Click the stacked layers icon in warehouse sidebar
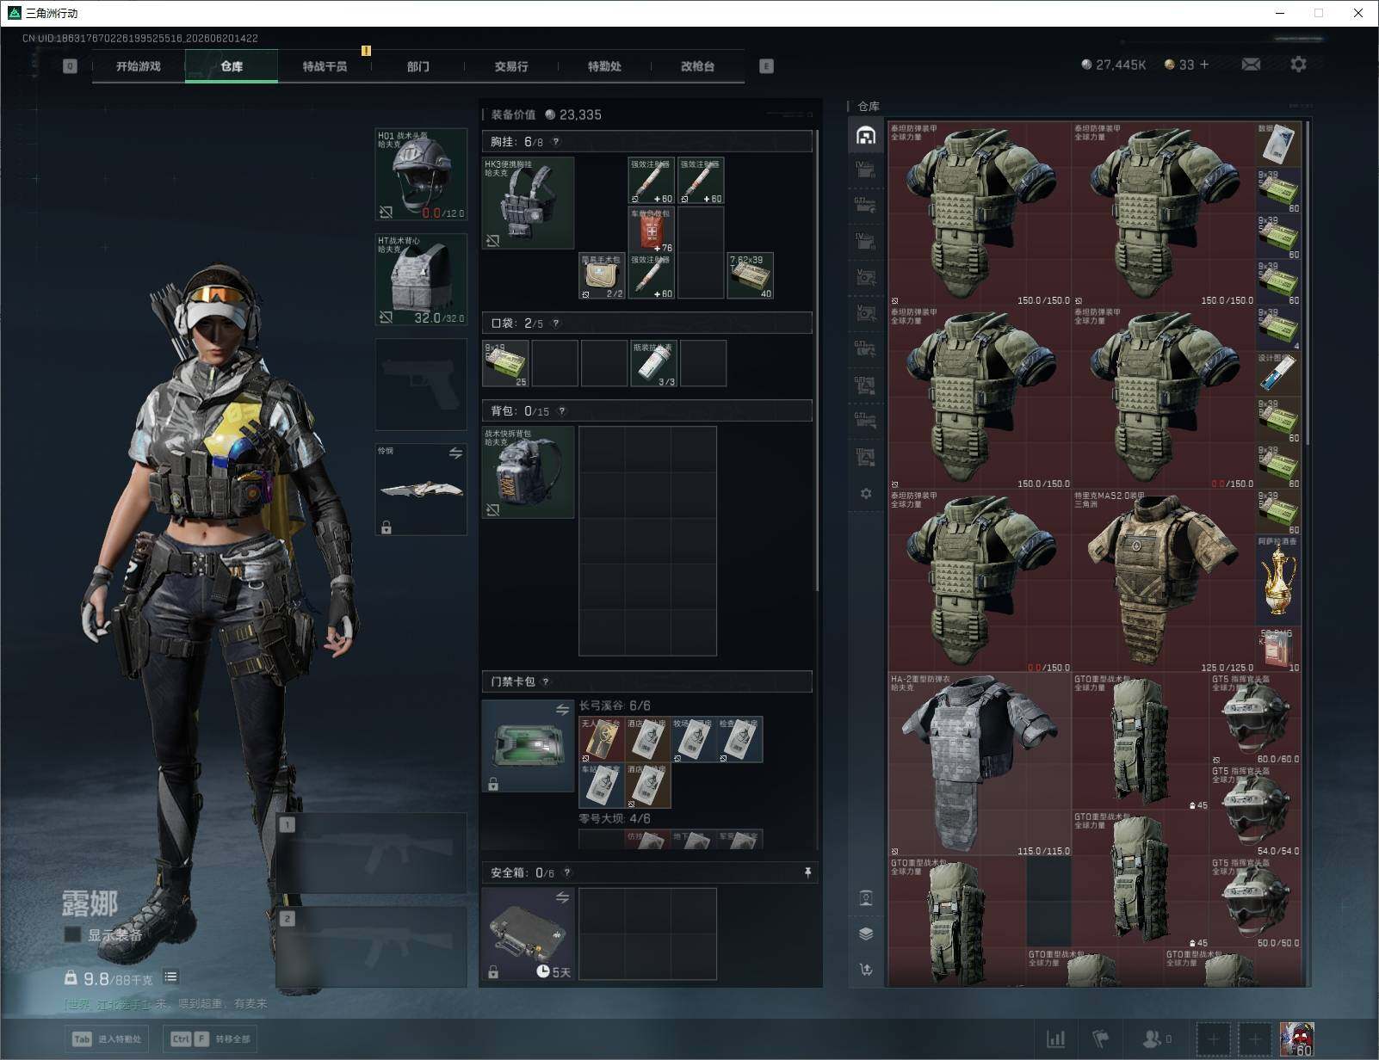 pos(866,934)
